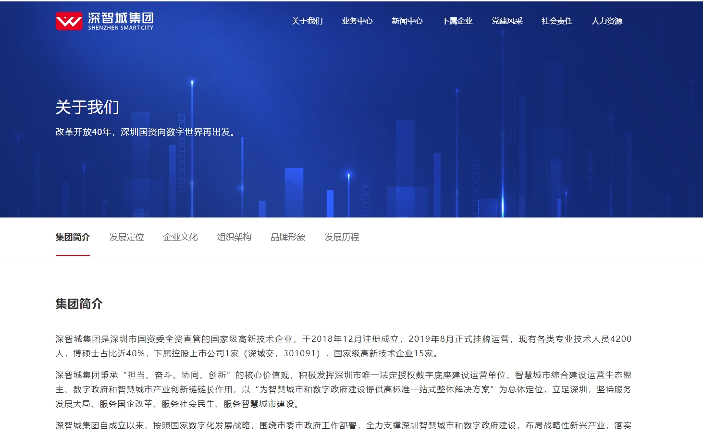Click the paragraph starting 深智城集团是深圳市国资委
Image resolution: width=703 pixels, height=435 pixels.
[343, 346]
